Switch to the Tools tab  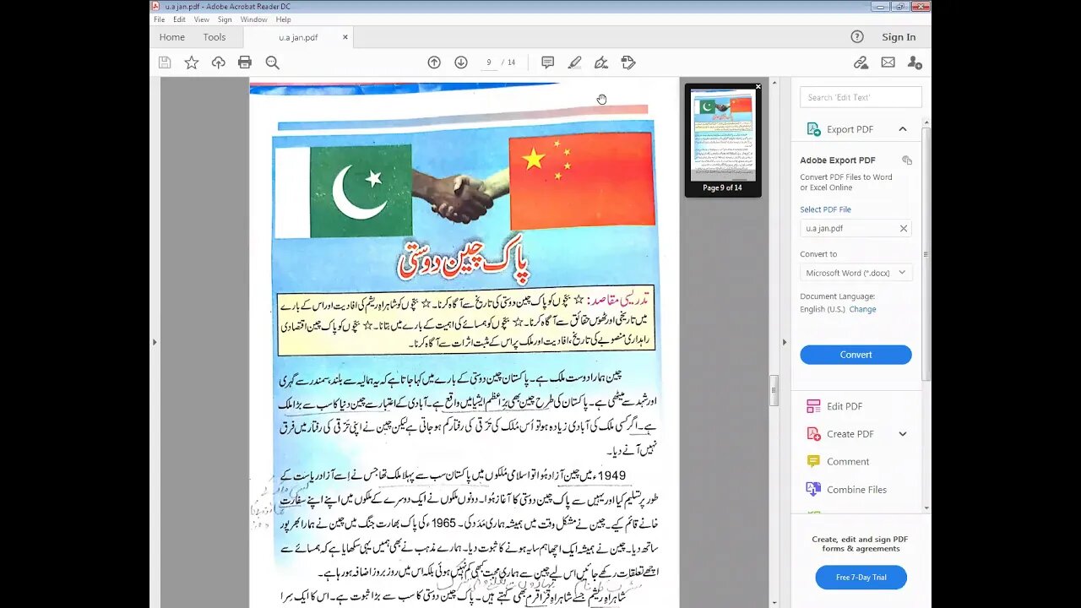click(x=215, y=37)
